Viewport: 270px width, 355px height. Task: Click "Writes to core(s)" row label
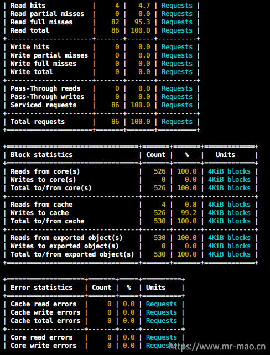click(x=43, y=180)
